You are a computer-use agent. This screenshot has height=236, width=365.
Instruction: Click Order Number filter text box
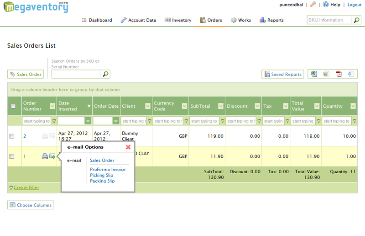[37, 121]
